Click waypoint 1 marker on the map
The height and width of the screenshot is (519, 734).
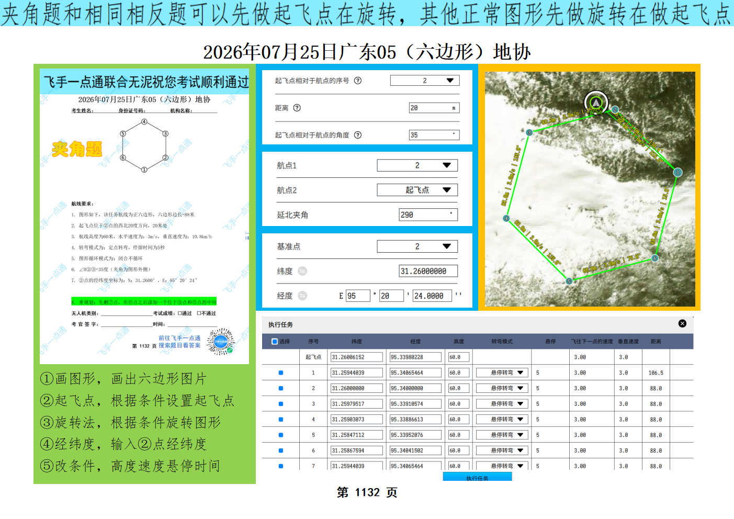point(677,172)
